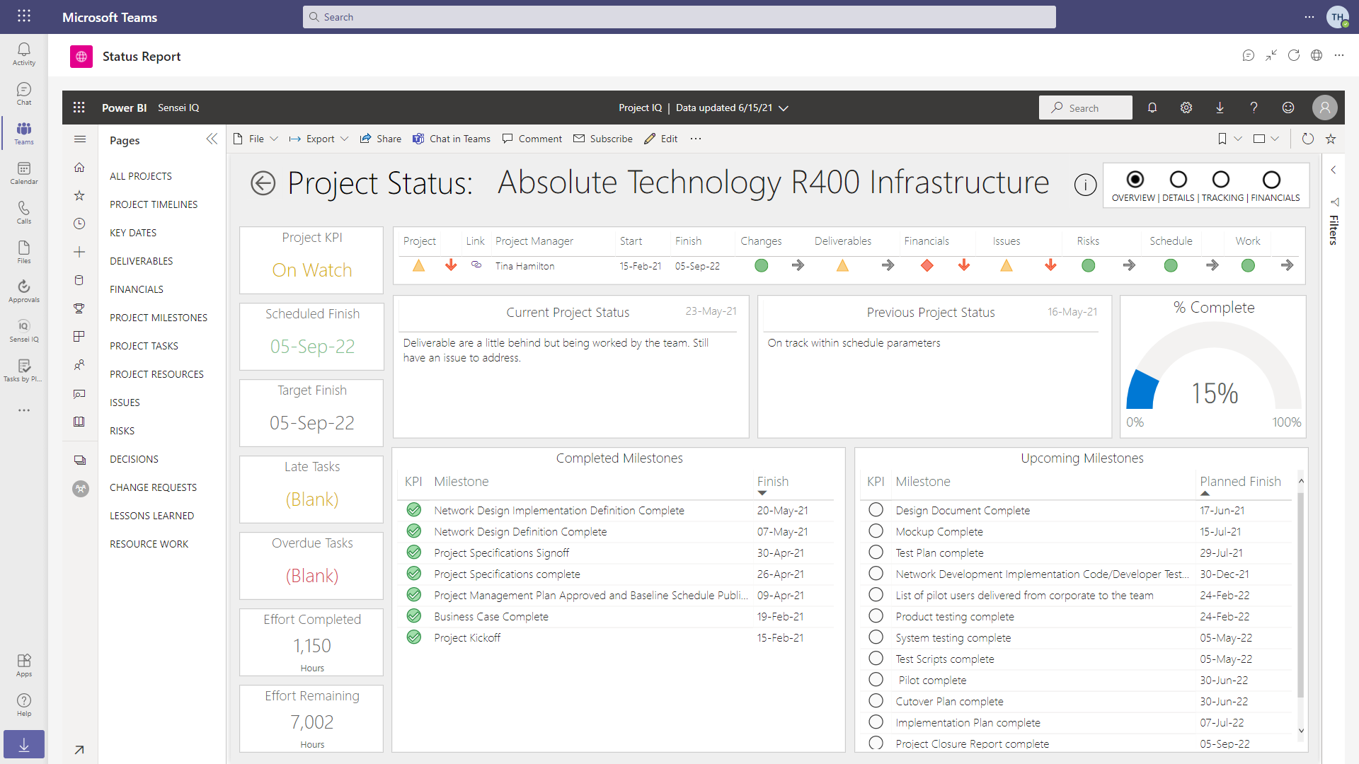Open Files in Teams sidebar
Screen dimensions: 1359x764
click(x=24, y=252)
